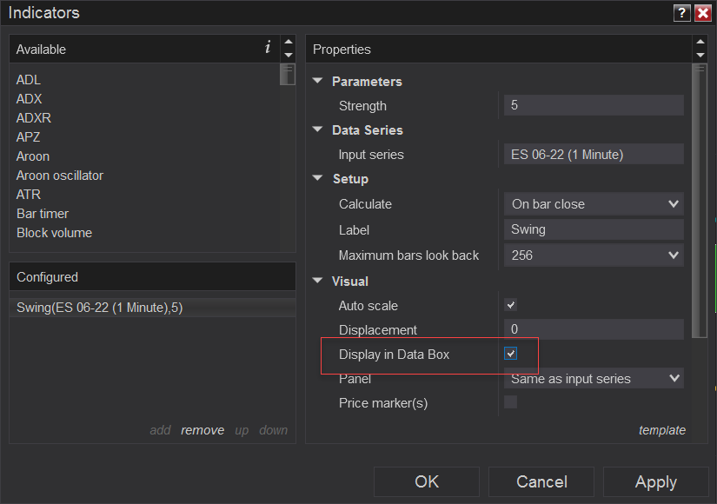The height and width of the screenshot is (504, 717).
Task: Uncheck Display in Data Box
Action: click(x=511, y=354)
